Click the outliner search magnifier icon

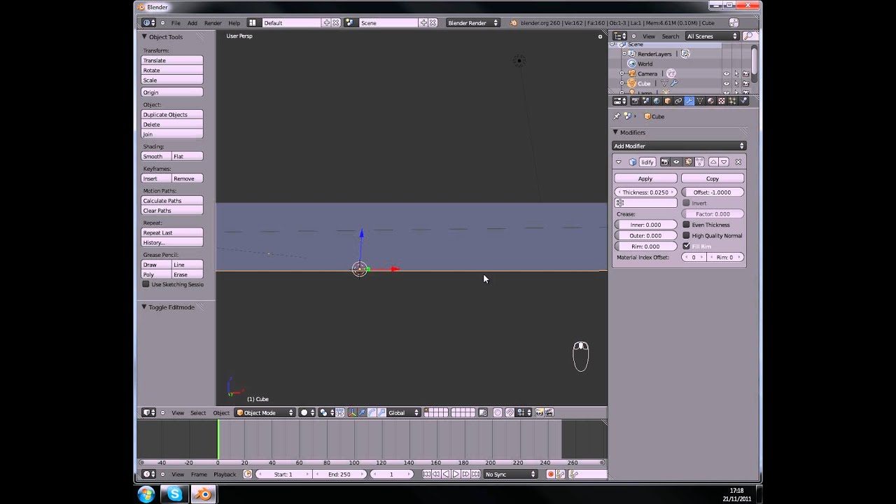coord(748,36)
